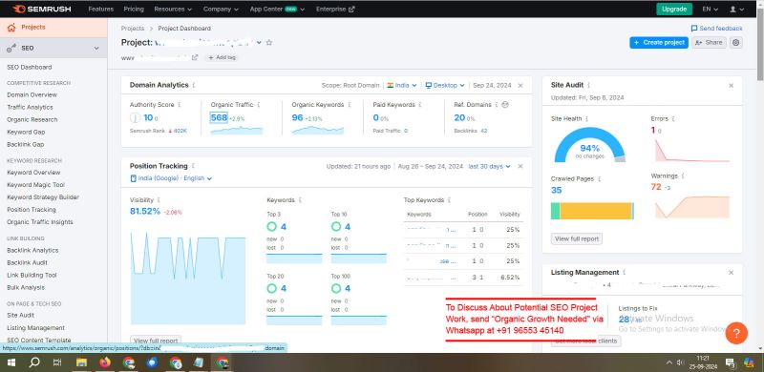
Task: Open Link Building Tool in sidebar
Action: pos(32,275)
